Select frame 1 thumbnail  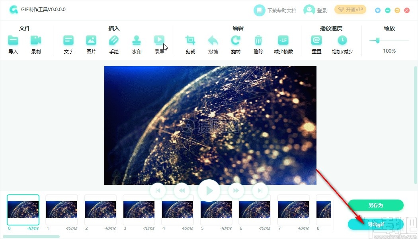(x=62, y=210)
